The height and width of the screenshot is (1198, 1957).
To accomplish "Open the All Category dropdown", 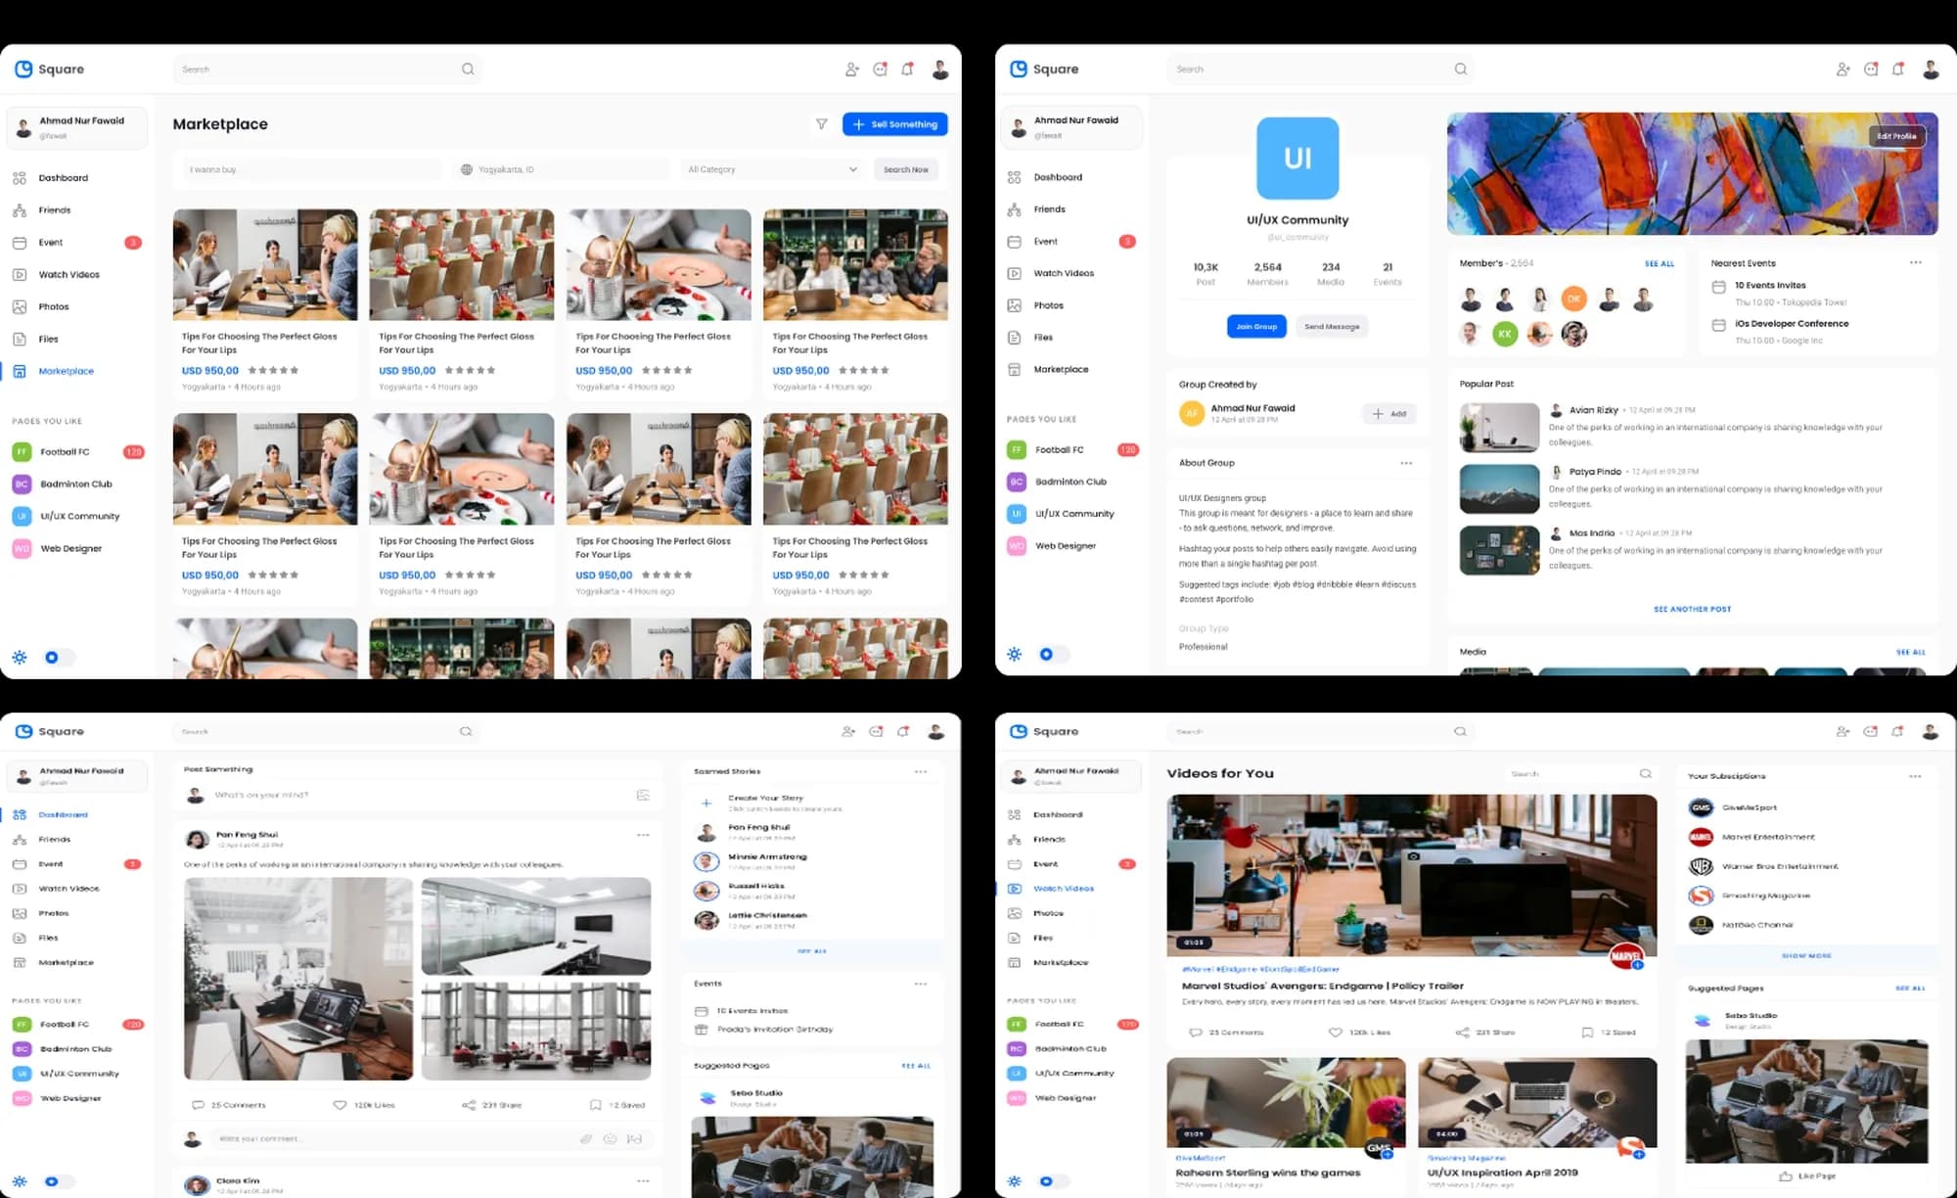I will coord(771,169).
